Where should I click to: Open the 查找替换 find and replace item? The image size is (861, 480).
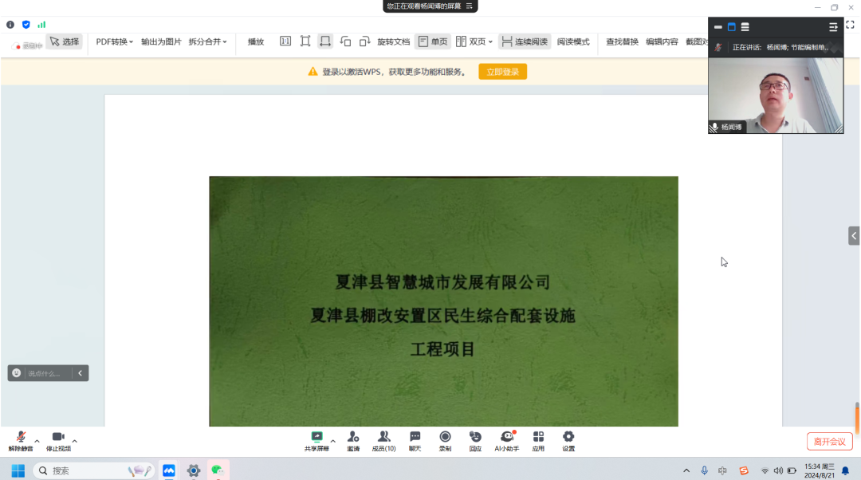pos(622,41)
